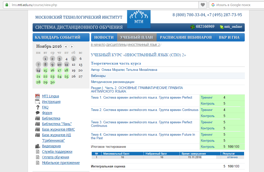Open Библиотека "Лань" link
The height and width of the screenshot is (172, 264).
tap(57, 124)
